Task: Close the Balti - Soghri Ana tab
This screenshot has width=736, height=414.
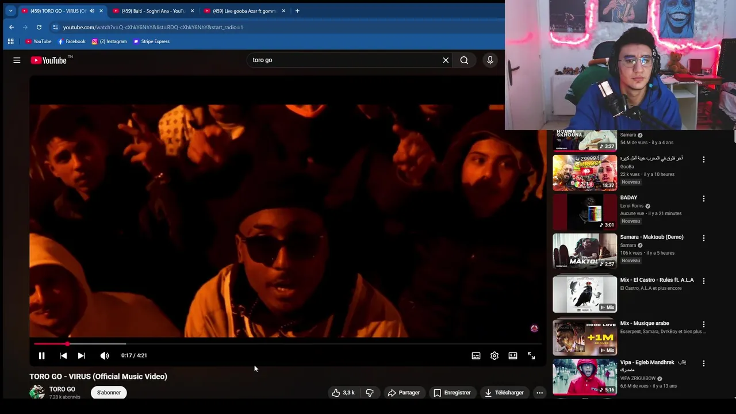Action: point(192,11)
